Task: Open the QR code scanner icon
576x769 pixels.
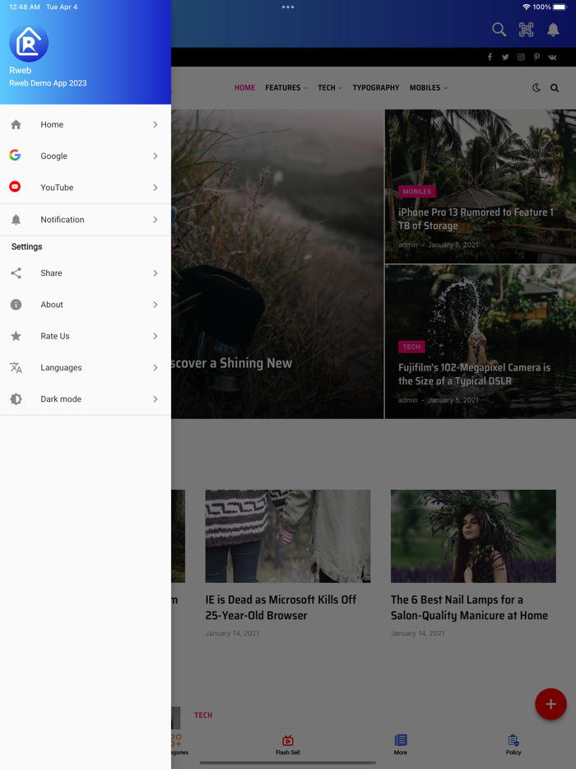Action: [526, 30]
